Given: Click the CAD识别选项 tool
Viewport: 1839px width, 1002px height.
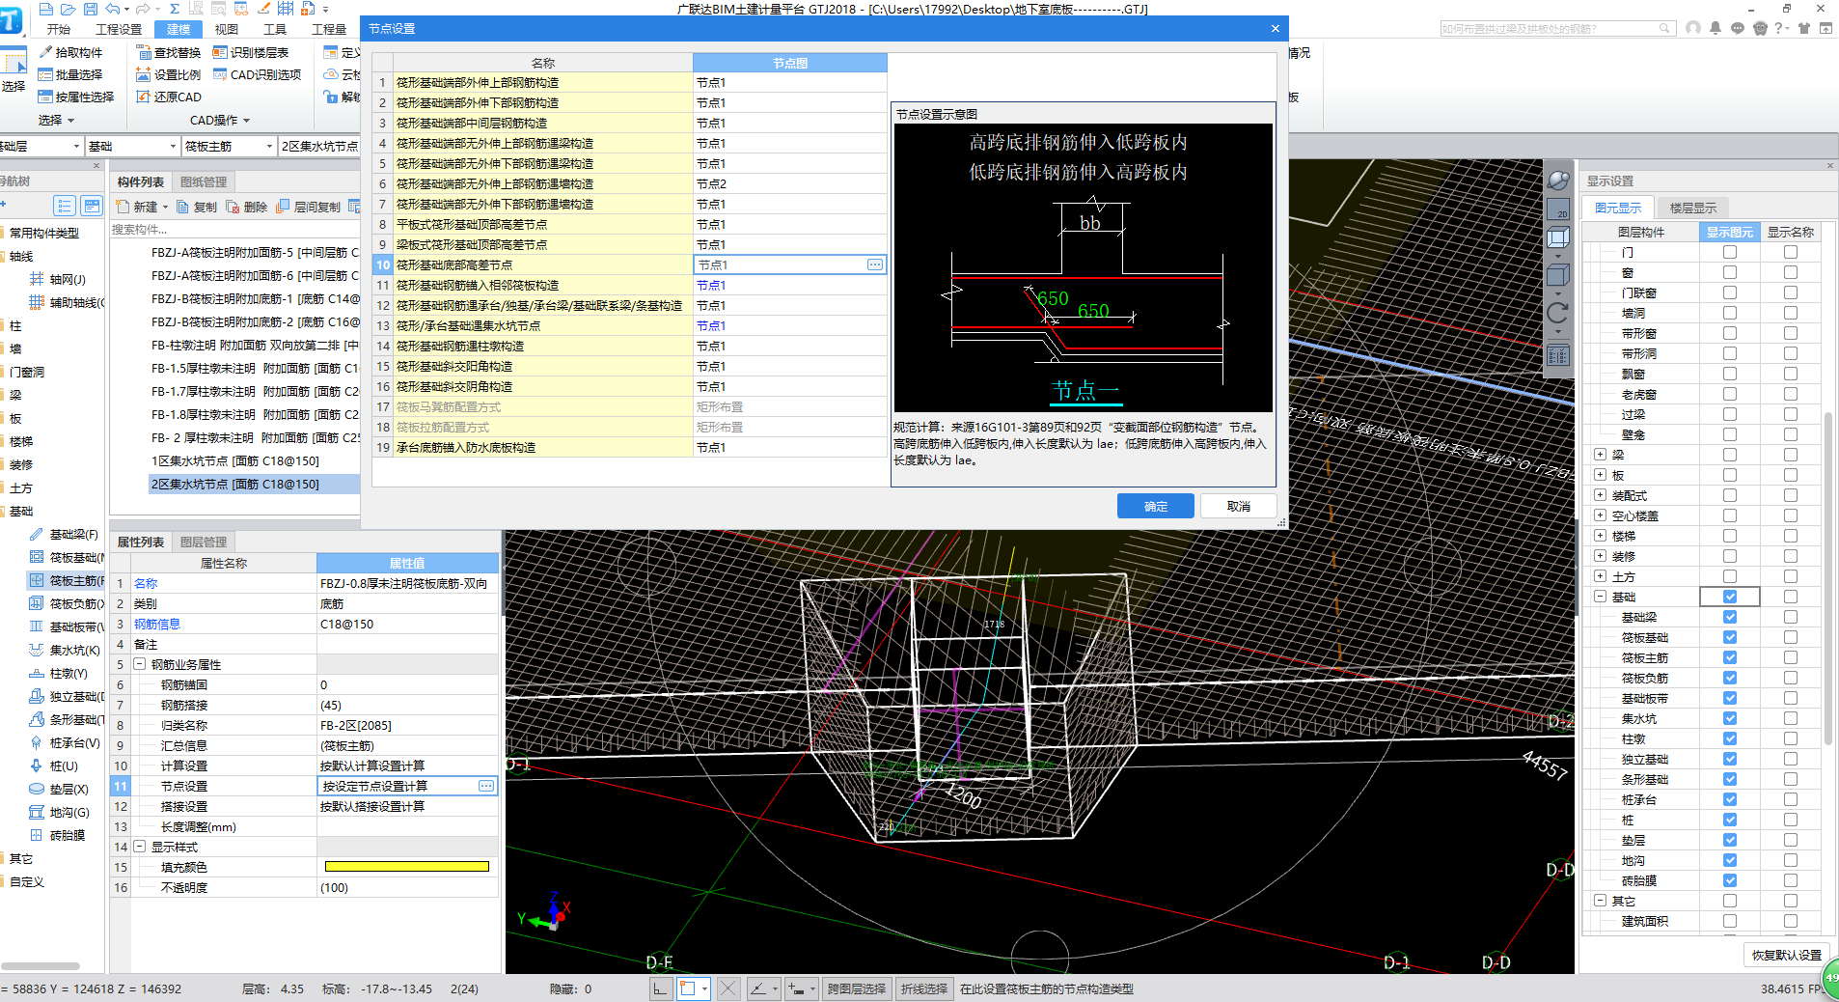Looking at the screenshot, I should click(x=257, y=74).
